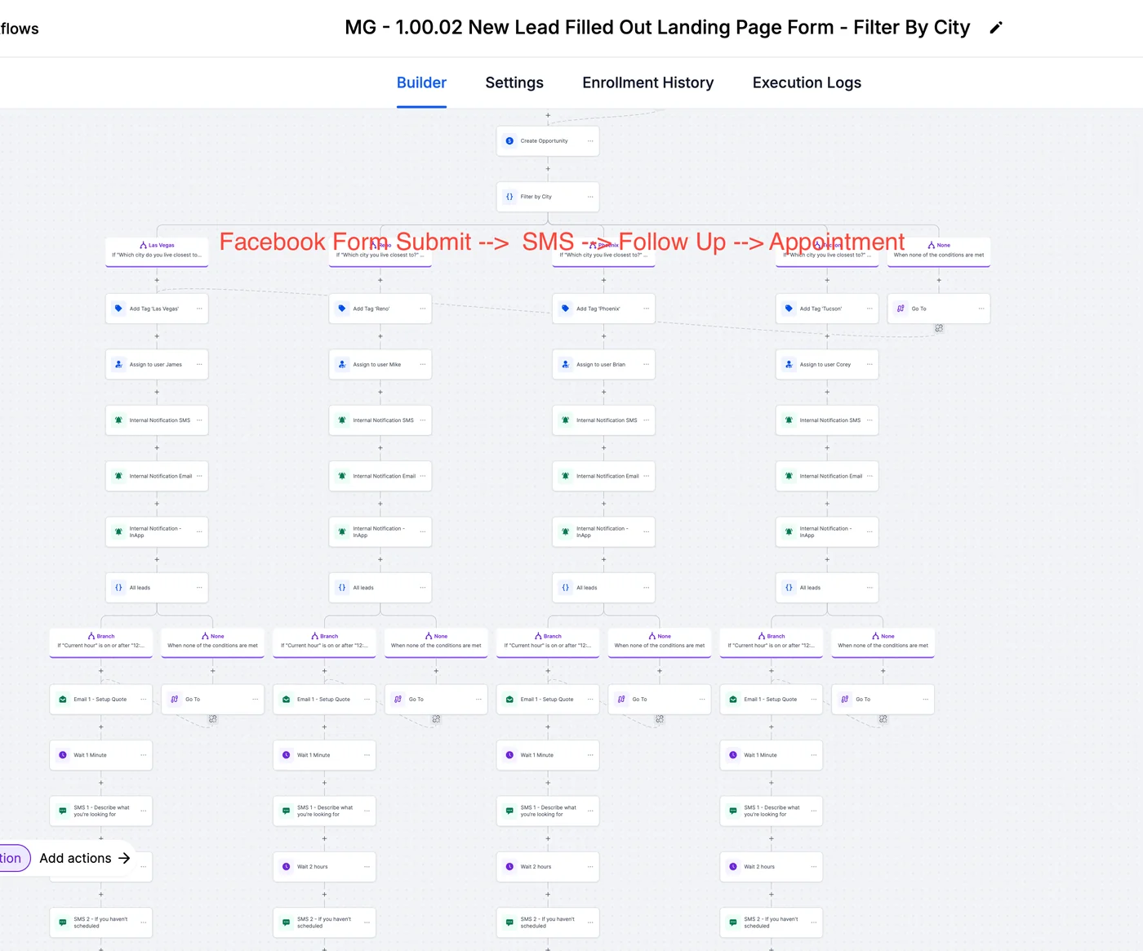Open the ellipsis menu on Add Tag 'Tucson'
Viewport: 1143px width, 951px height.
[869, 309]
